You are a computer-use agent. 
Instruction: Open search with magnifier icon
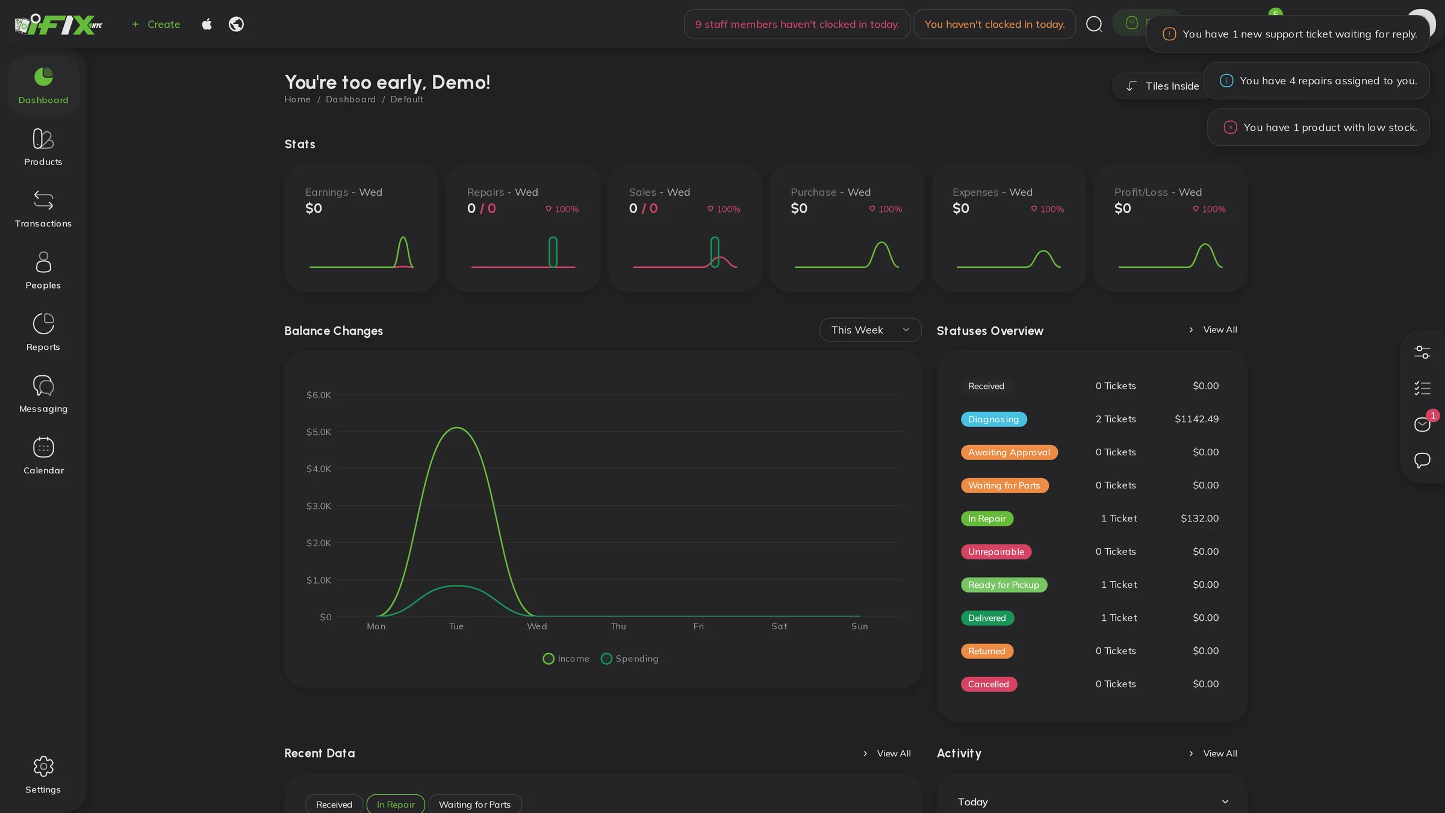1094,24
